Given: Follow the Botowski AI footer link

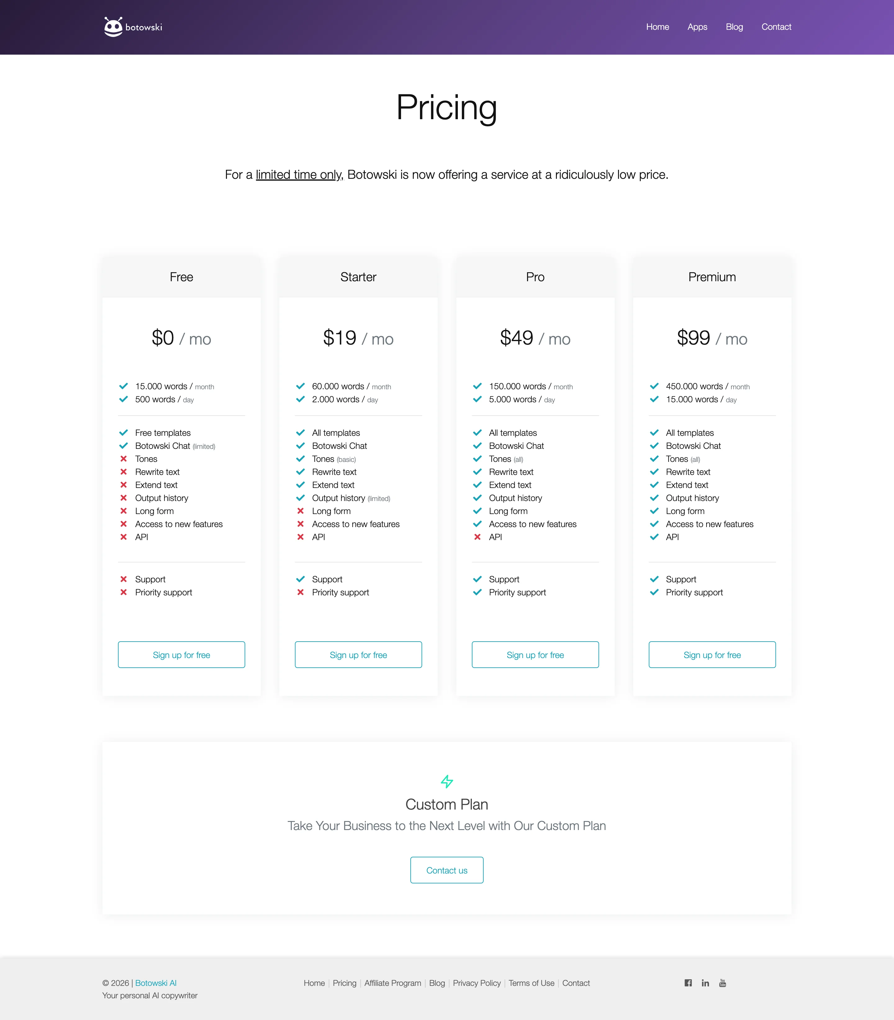Looking at the screenshot, I should (x=156, y=982).
